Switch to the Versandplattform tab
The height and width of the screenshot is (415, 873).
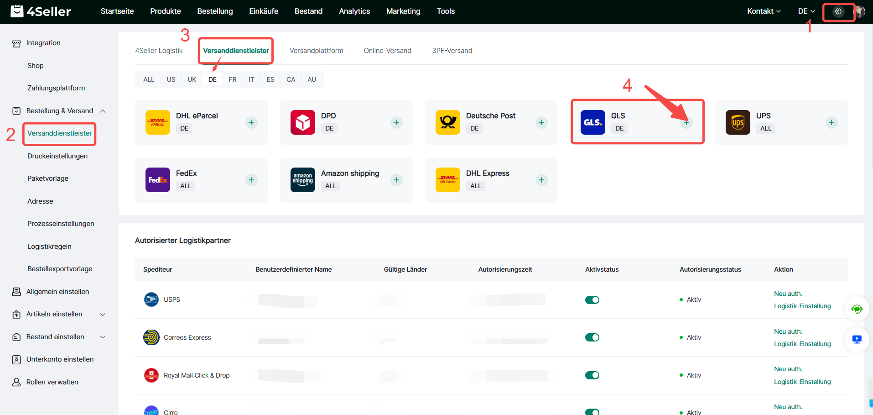click(x=316, y=51)
